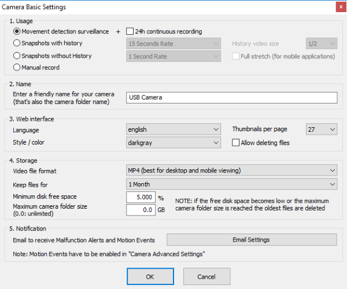Click the camera friendly name field
347x289 pixels.
(x=231, y=98)
